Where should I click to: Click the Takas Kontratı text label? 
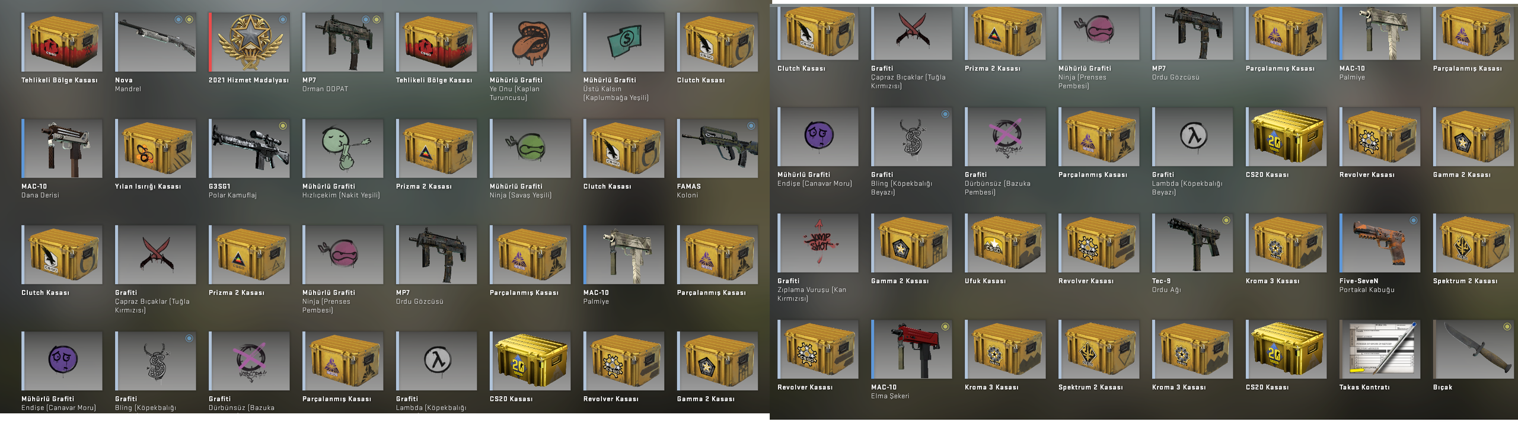click(x=1364, y=387)
